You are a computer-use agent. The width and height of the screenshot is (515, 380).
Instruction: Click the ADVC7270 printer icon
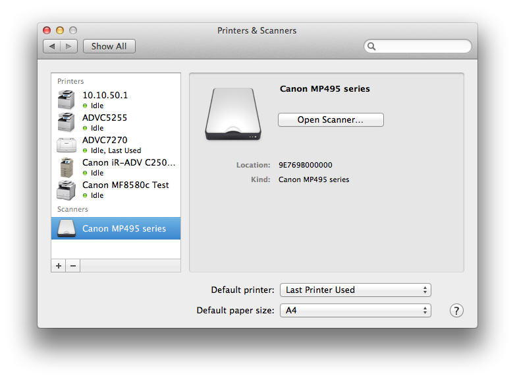(x=67, y=144)
